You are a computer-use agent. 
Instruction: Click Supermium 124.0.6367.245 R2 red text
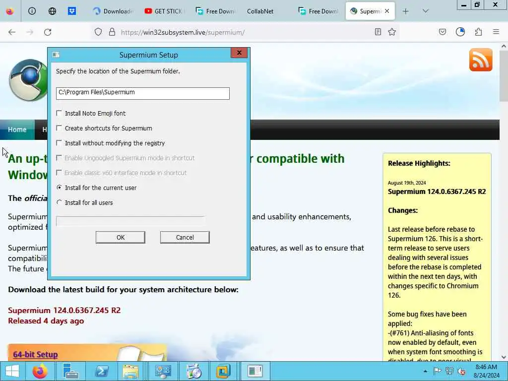pyautogui.click(x=64, y=311)
